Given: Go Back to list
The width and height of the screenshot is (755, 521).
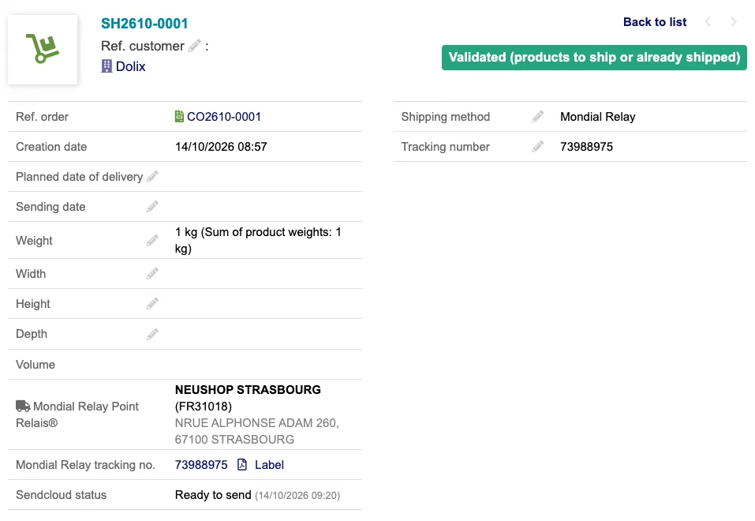Looking at the screenshot, I should [655, 21].
